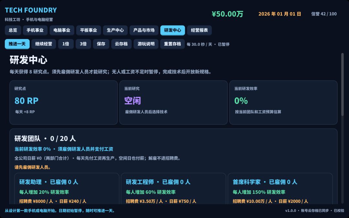This screenshot has height=218, width=349.
Task: Open the 云存档 option
Action: [x=121, y=44]
